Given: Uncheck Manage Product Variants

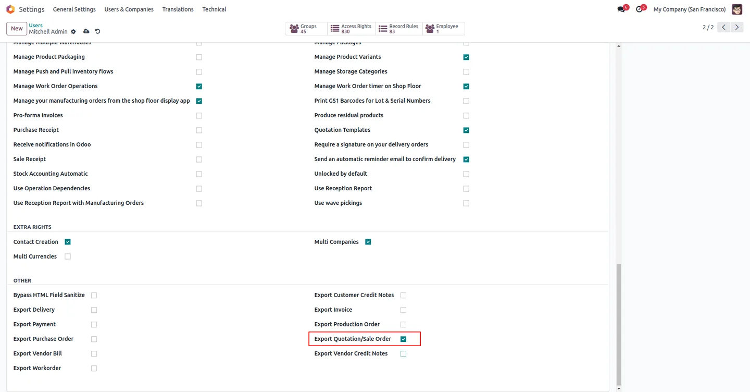Looking at the screenshot, I should pos(466,57).
